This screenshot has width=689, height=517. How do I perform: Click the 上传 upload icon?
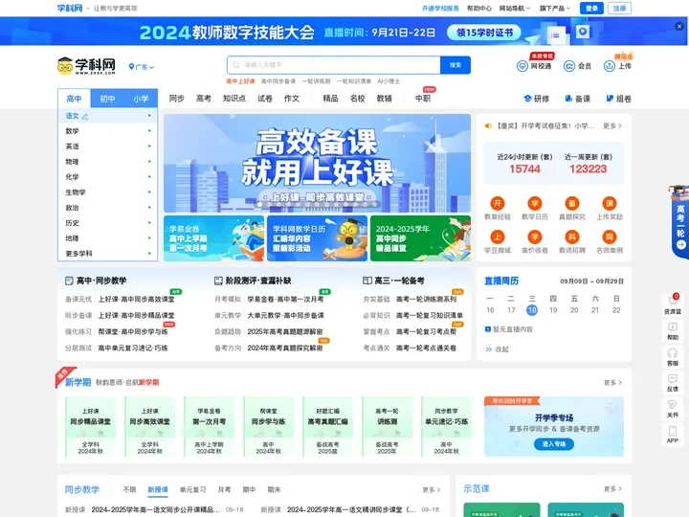coord(609,66)
